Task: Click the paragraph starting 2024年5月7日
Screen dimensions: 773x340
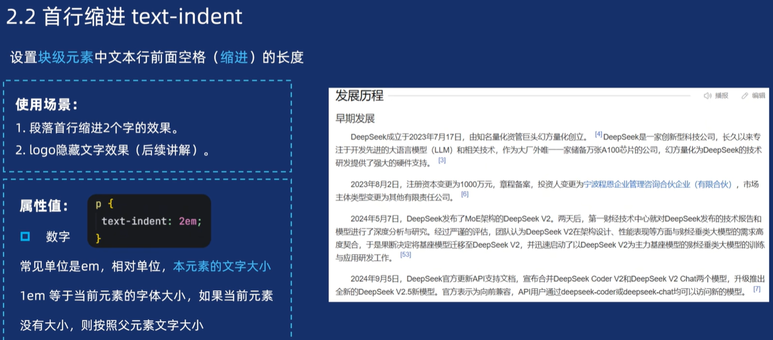Action: [x=550, y=238]
